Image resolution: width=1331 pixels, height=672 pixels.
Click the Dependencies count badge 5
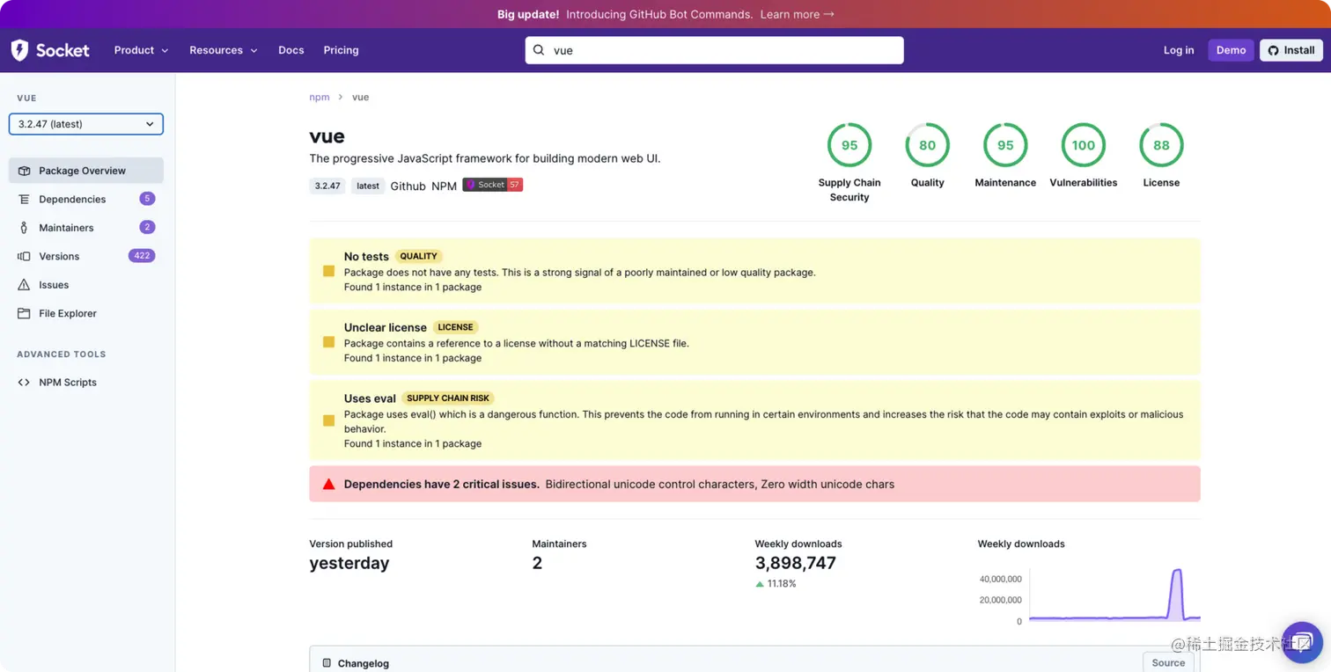147,199
